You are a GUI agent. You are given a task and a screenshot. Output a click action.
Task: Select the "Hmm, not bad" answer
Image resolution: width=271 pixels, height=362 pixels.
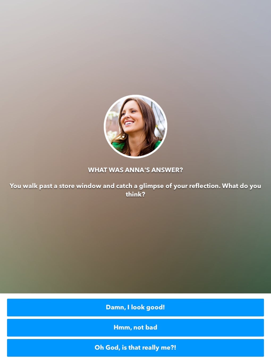135,327
